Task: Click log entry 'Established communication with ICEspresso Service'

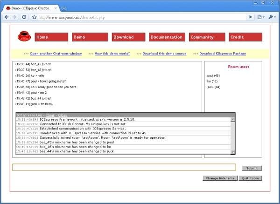Action: pos(123,129)
